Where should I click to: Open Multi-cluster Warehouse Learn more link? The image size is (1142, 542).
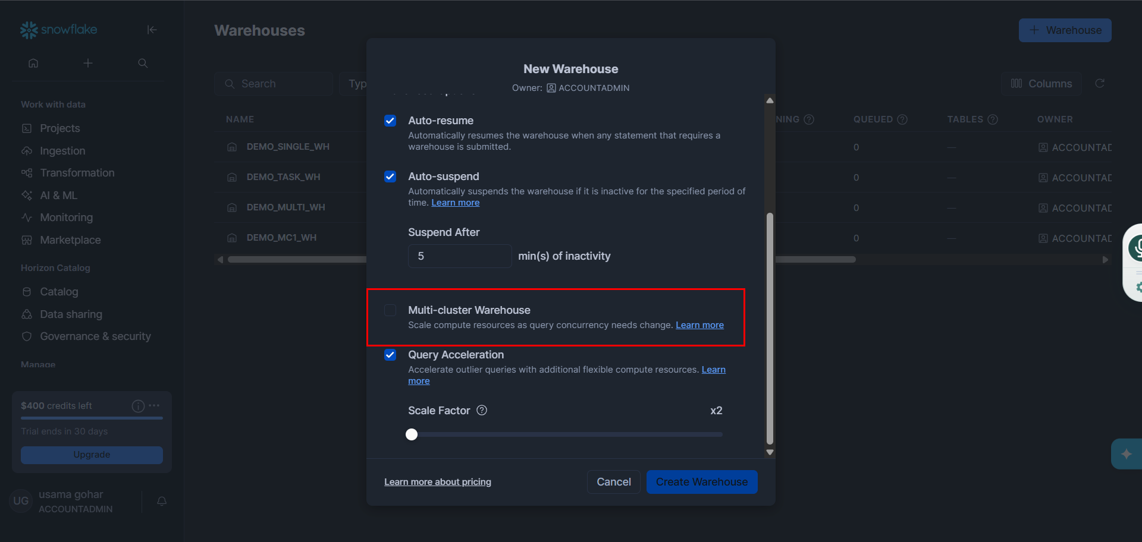tap(699, 325)
